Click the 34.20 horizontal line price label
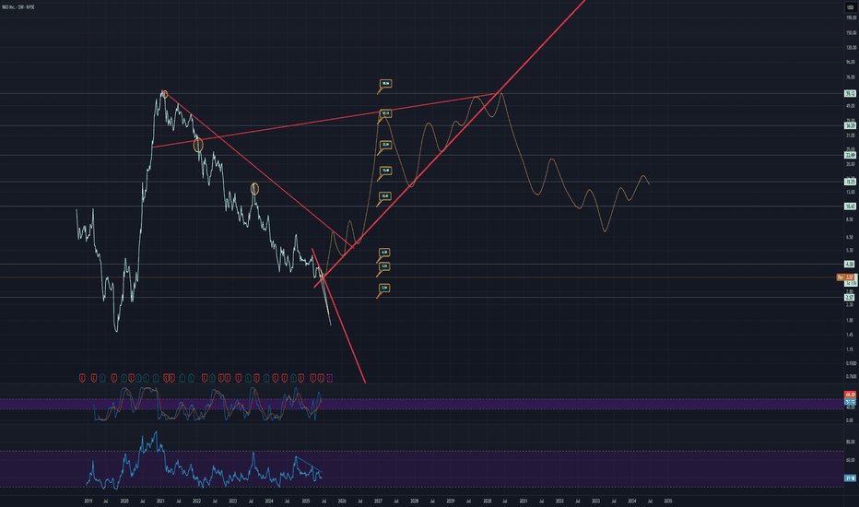Screen dimensions: 859x507 (850, 125)
